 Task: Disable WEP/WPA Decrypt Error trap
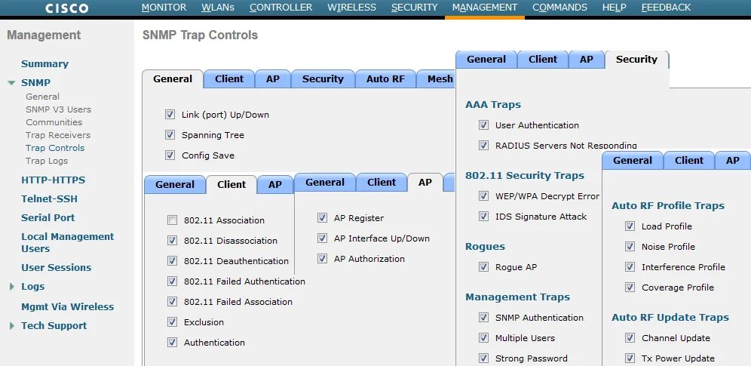point(483,196)
